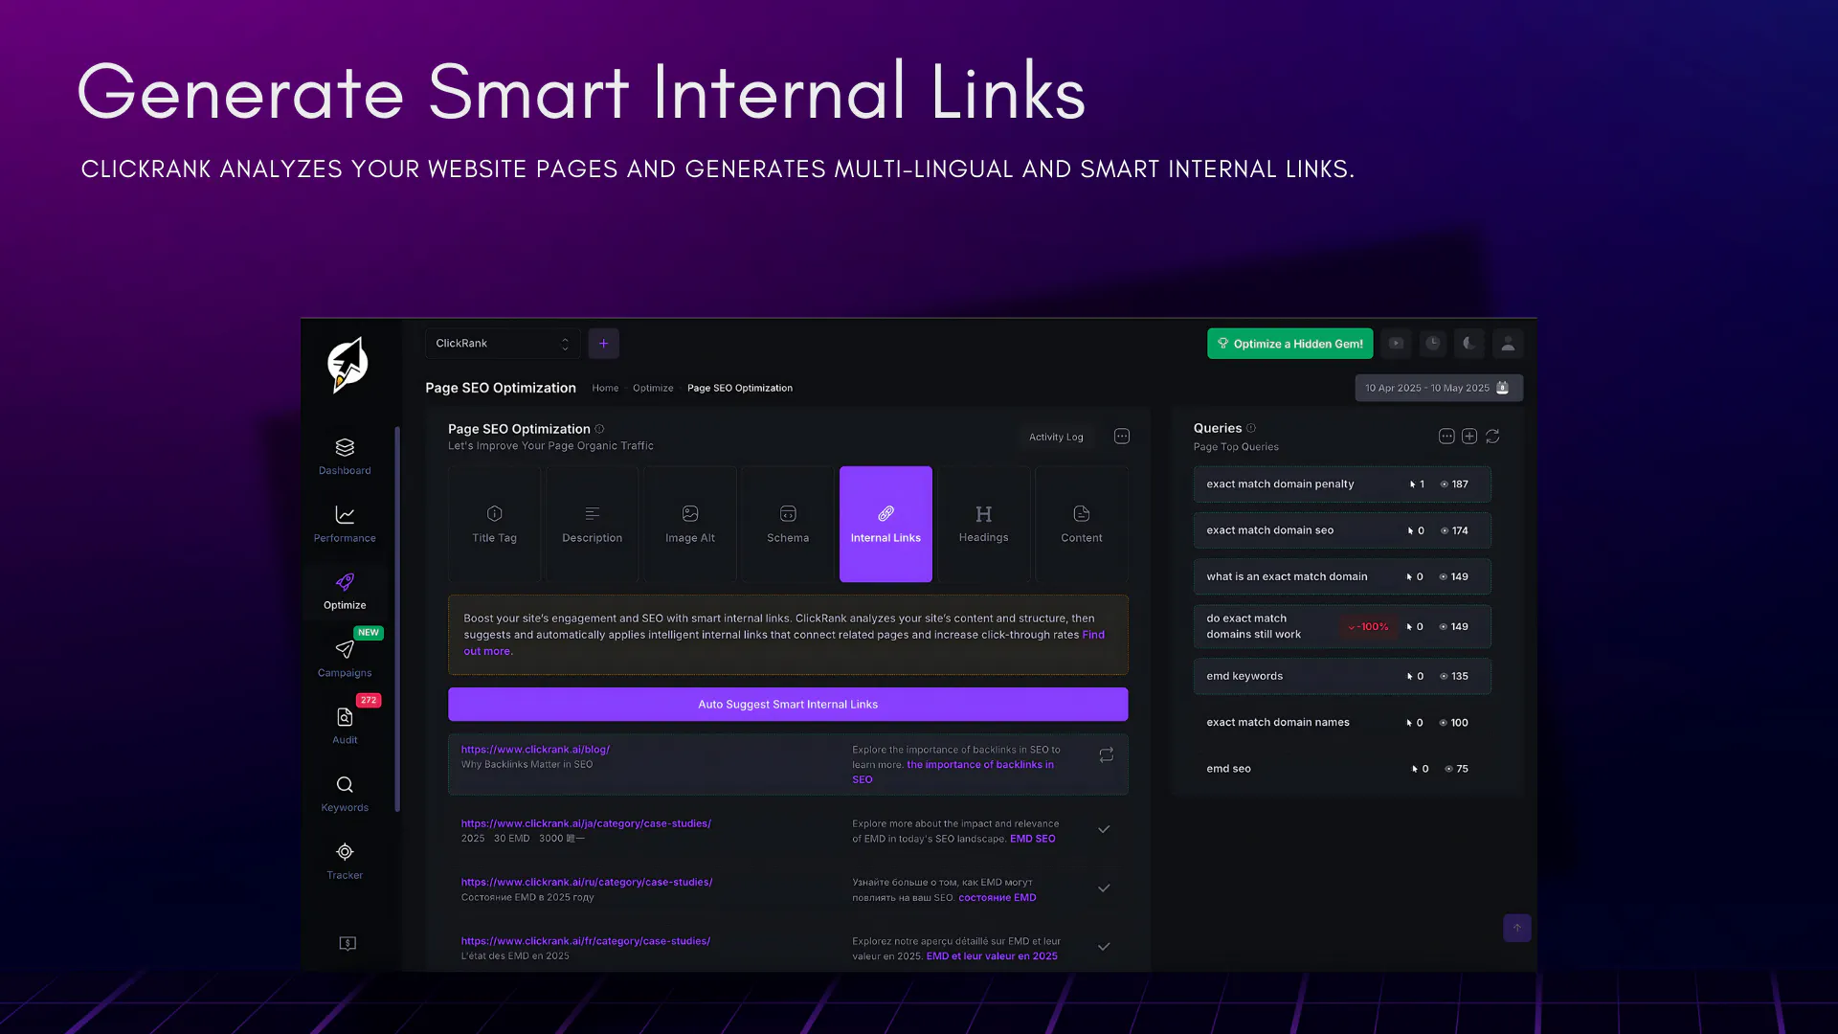Click the NEW badge on Campaigns
1838x1034 pixels.
click(369, 633)
